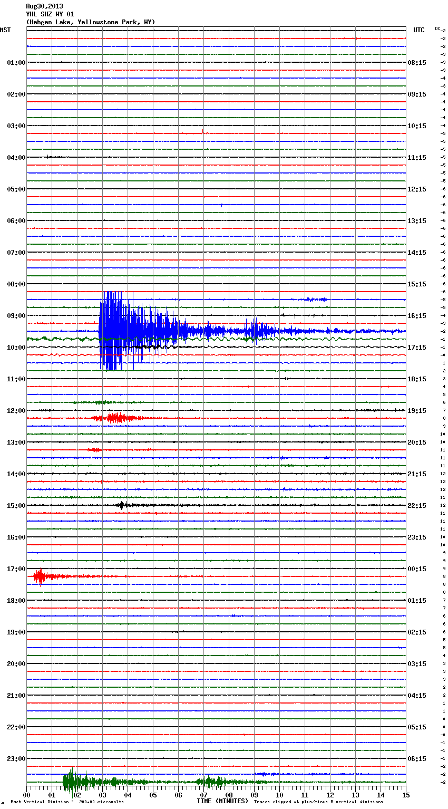
Task: Click the 16:15 UTC time label
Action: [417, 316]
